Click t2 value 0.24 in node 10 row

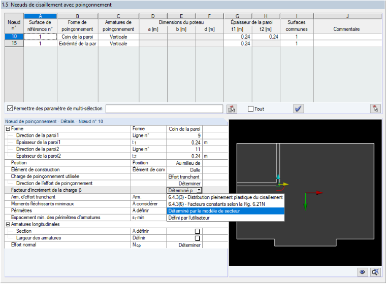pyautogui.click(x=266, y=37)
